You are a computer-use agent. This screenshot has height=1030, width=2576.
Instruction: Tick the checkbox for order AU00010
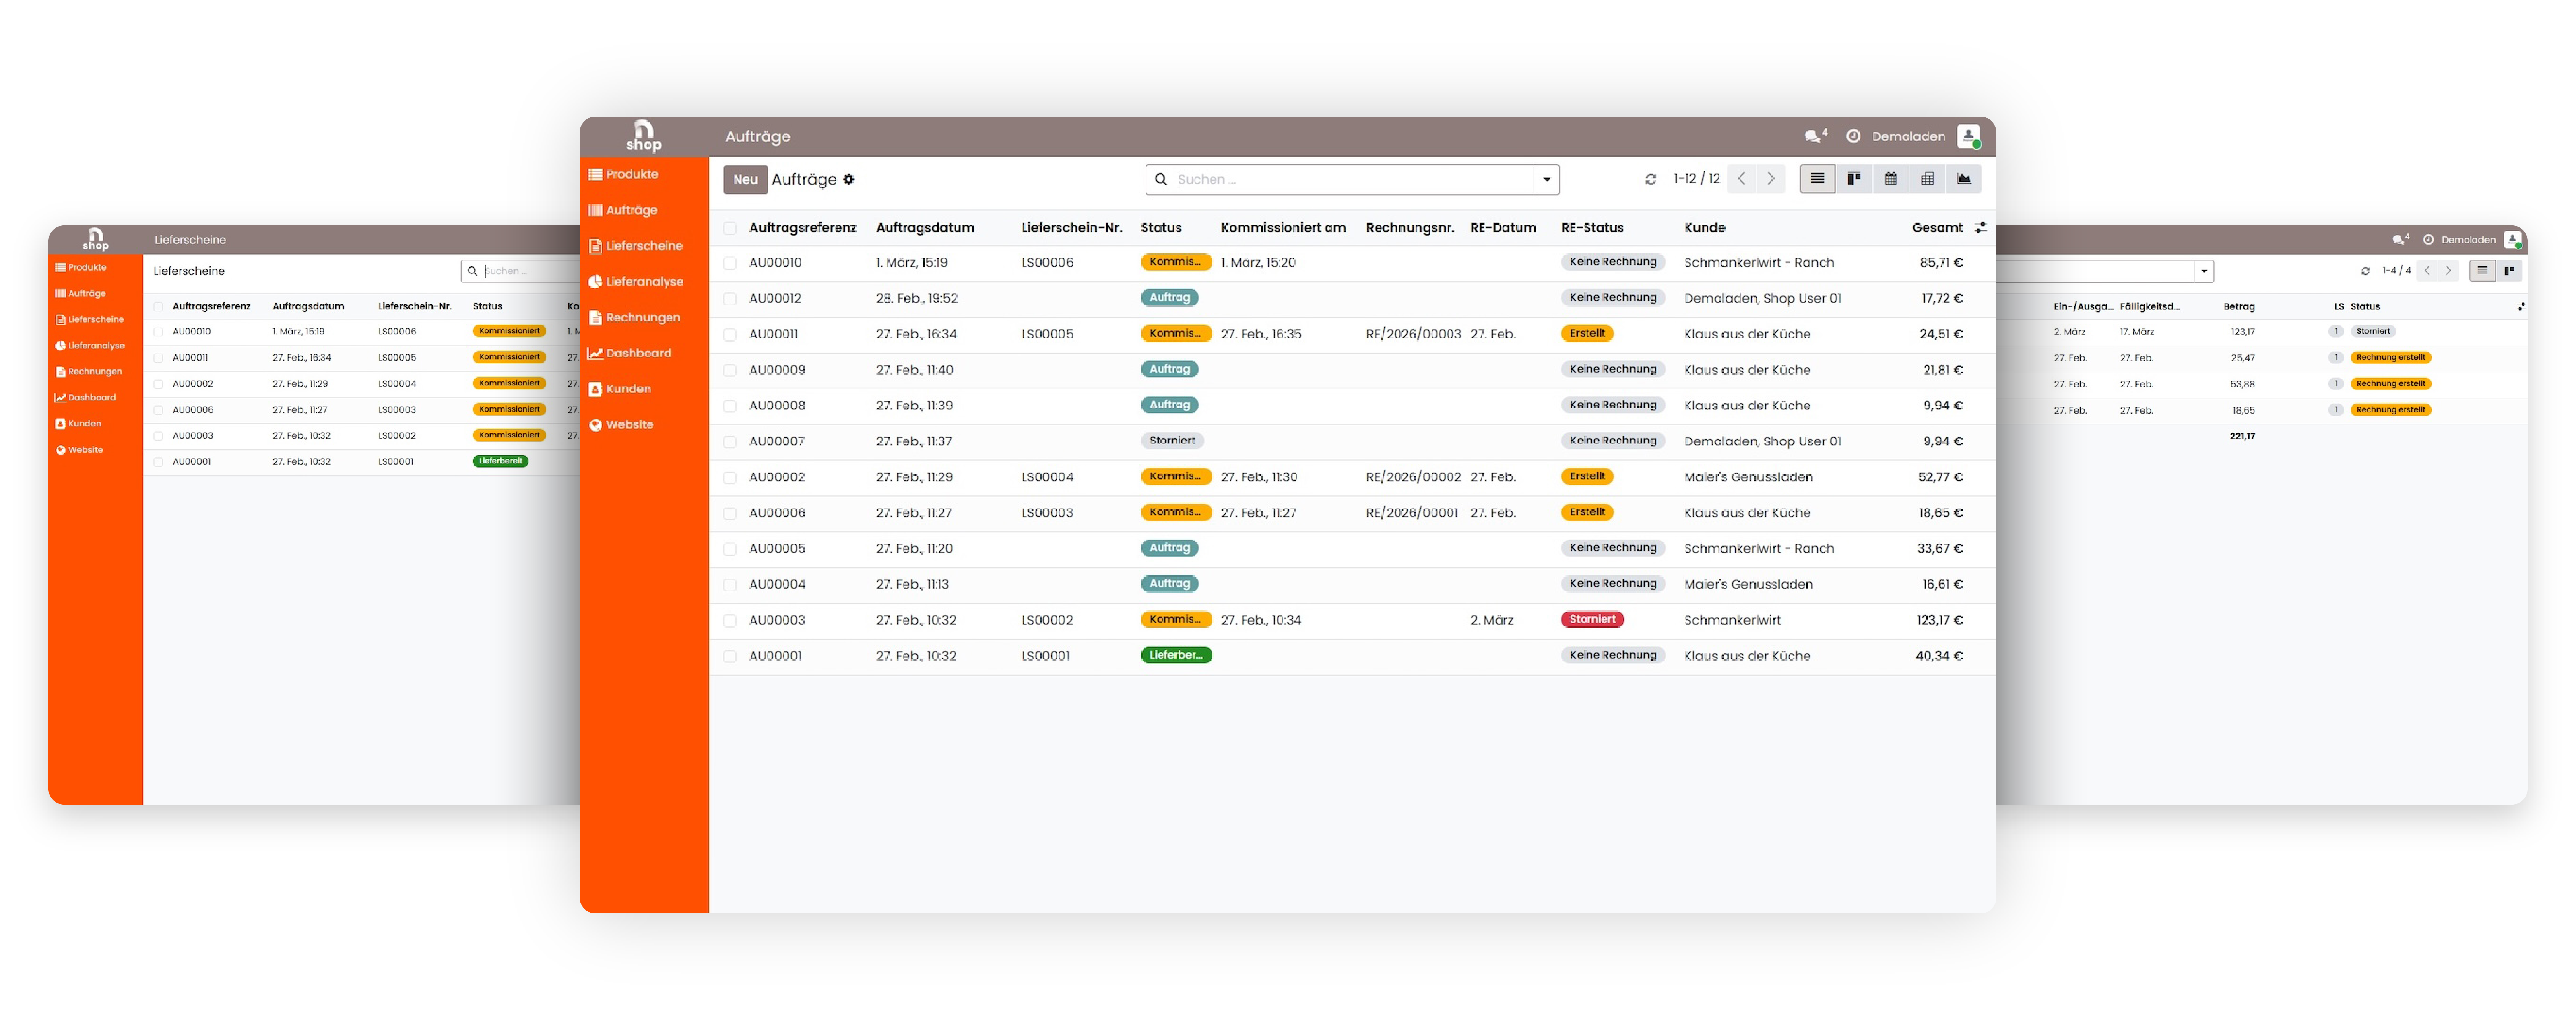coord(730,263)
